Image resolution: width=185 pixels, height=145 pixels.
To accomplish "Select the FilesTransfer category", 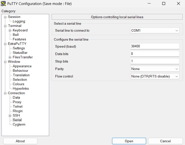I will tap(23, 57).
